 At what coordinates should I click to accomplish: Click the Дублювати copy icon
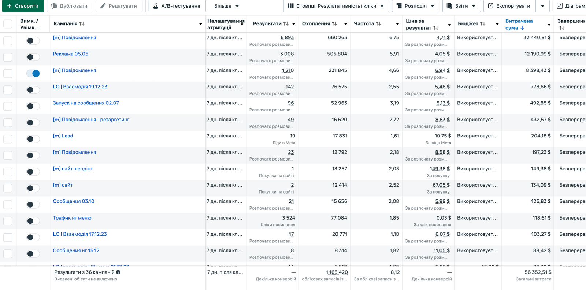(54, 6)
